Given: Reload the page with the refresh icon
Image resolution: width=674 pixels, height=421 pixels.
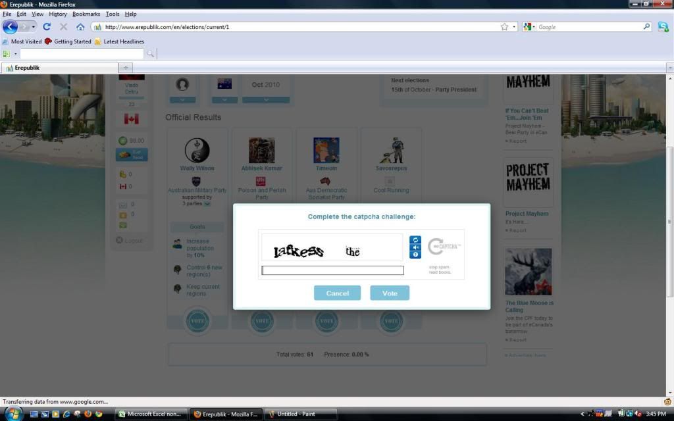Looking at the screenshot, I should [x=47, y=27].
